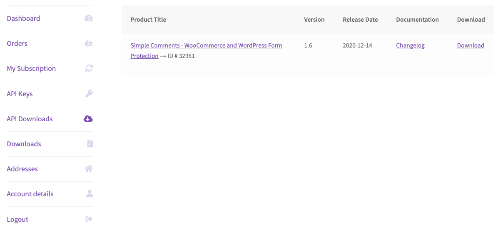Click the Product Title column header
498x238 pixels.
[x=148, y=20]
